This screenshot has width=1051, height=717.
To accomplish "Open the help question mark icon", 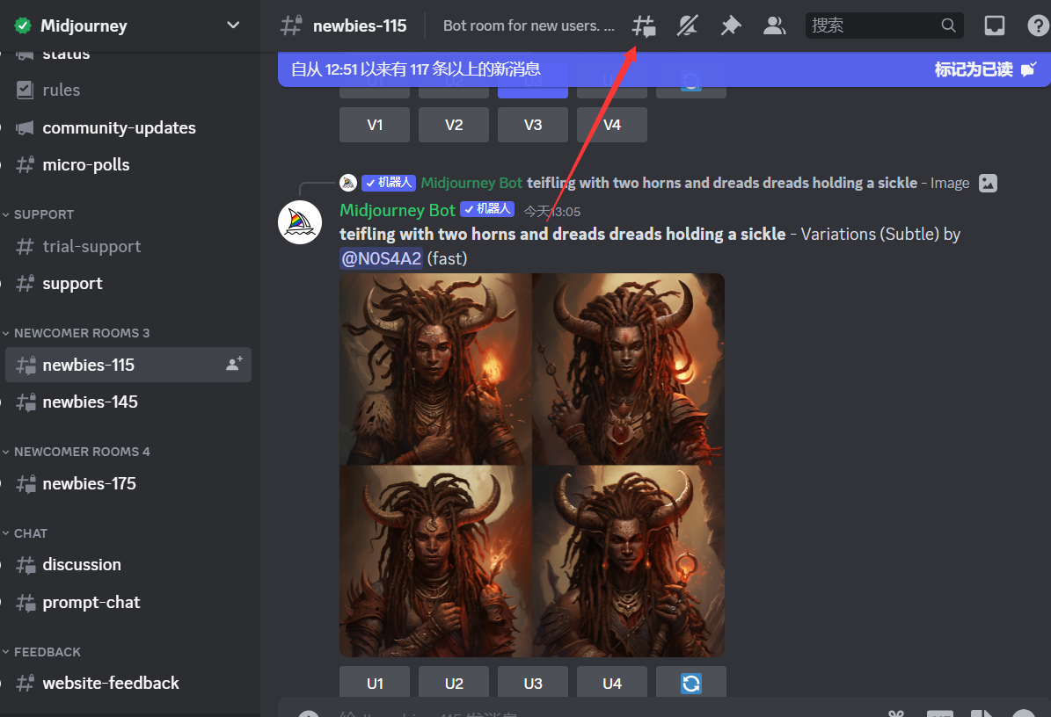I will point(1038,26).
